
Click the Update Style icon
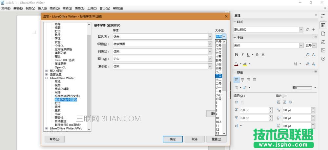pyautogui.click(x=307, y=30)
